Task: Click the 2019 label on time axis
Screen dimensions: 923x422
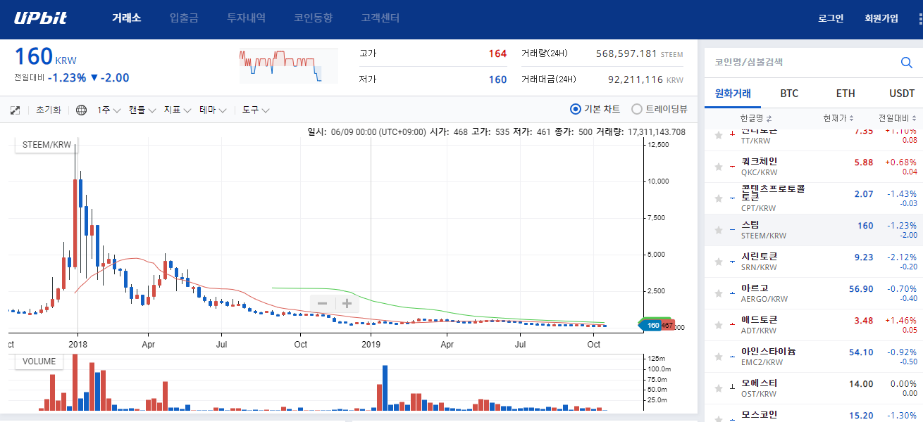Action: click(371, 345)
